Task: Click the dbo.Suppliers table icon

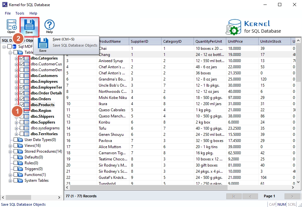Action: (x=27, y=122)
